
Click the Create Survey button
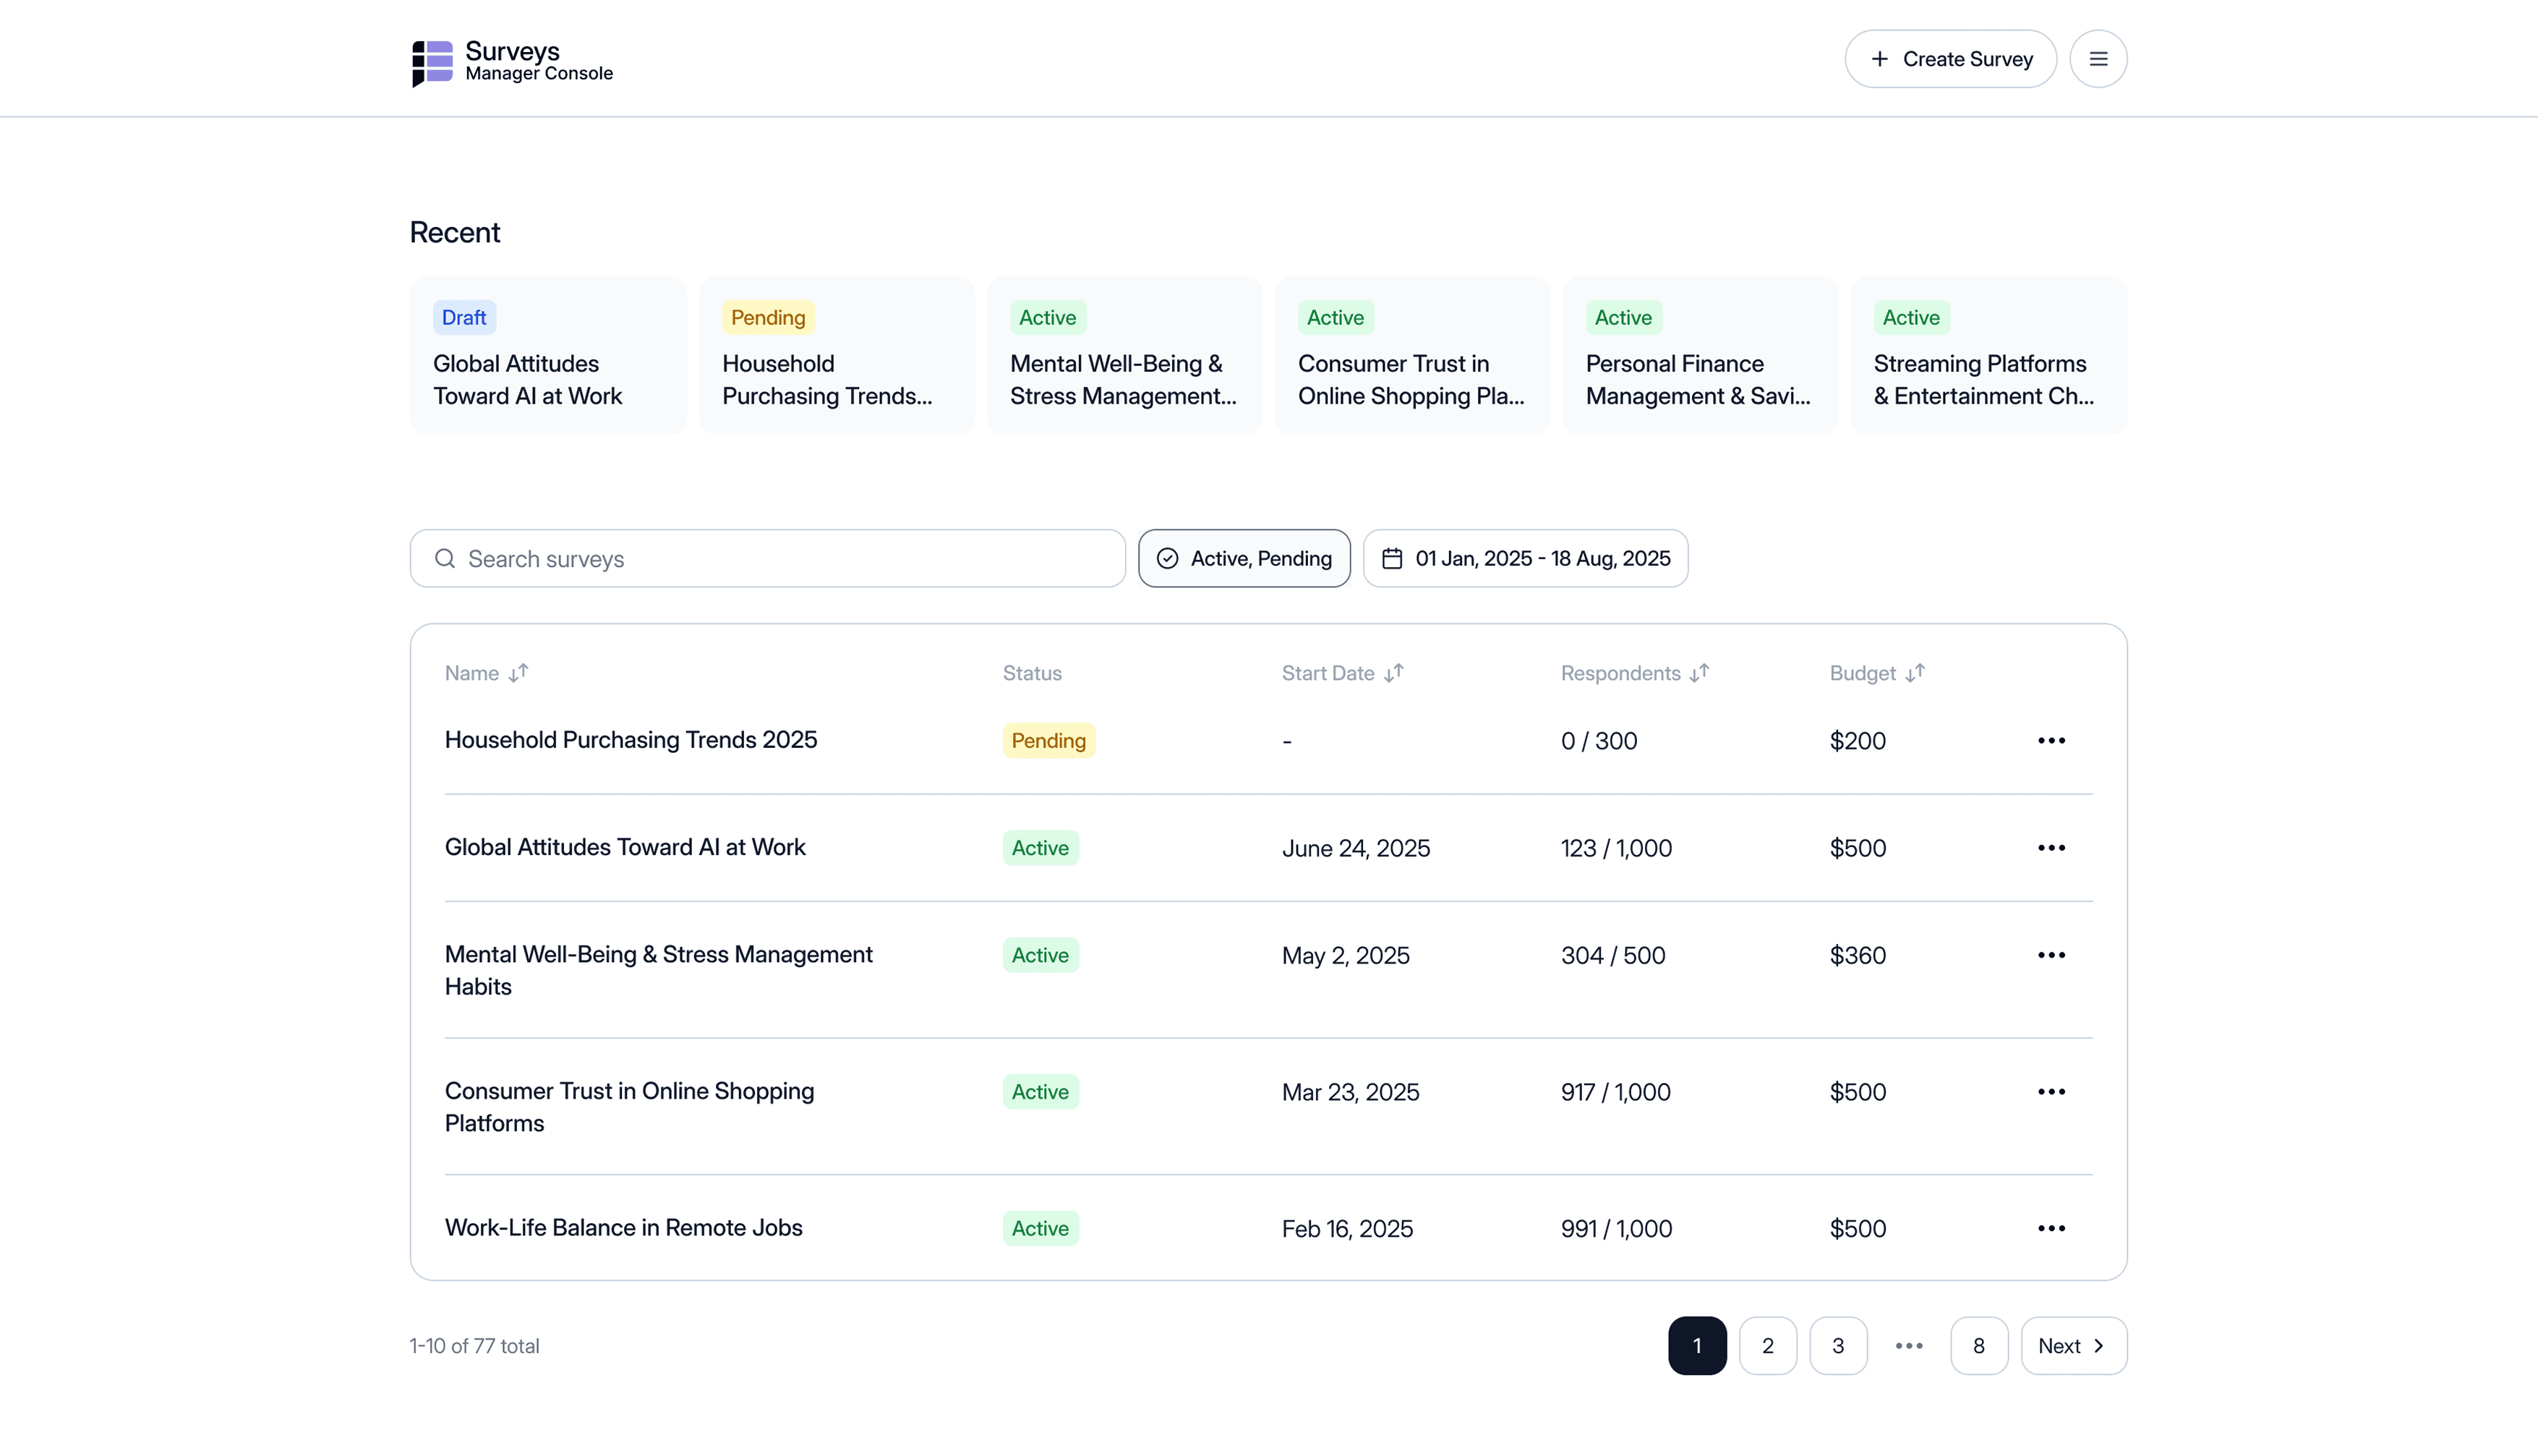point(1949,59)
